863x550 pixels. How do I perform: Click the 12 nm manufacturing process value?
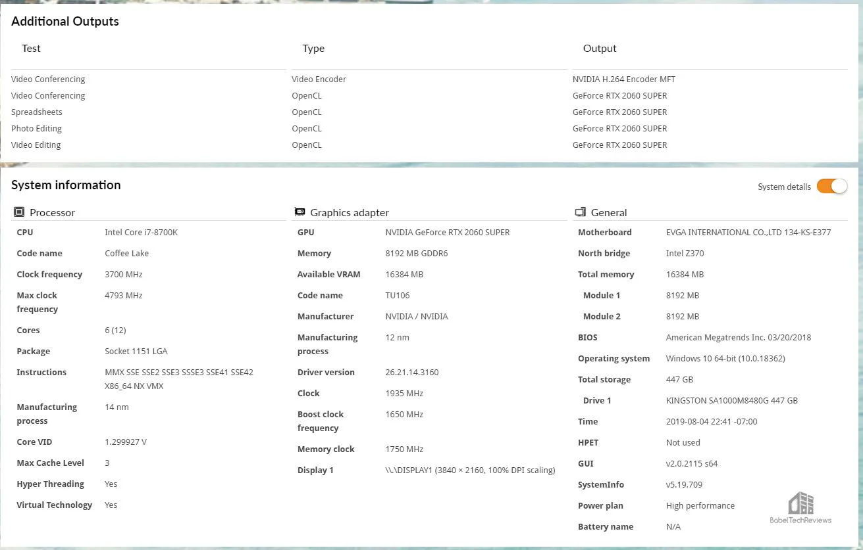coord(397,337)
